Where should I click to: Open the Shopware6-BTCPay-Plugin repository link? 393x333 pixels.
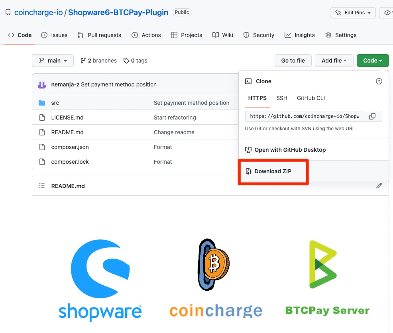(x=118, y=12)
